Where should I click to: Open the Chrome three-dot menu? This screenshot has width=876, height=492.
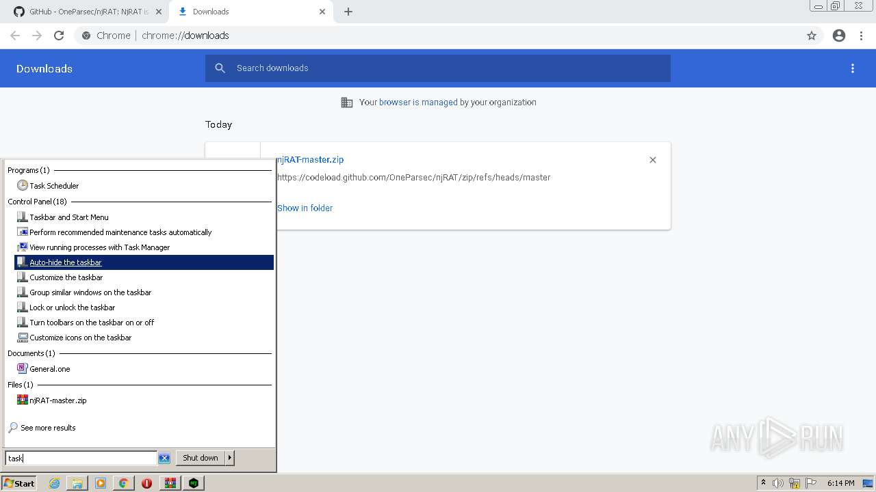(862, 36)
